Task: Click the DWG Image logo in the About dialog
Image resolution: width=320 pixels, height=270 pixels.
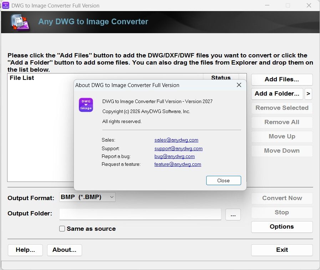Action: [86, 105]
